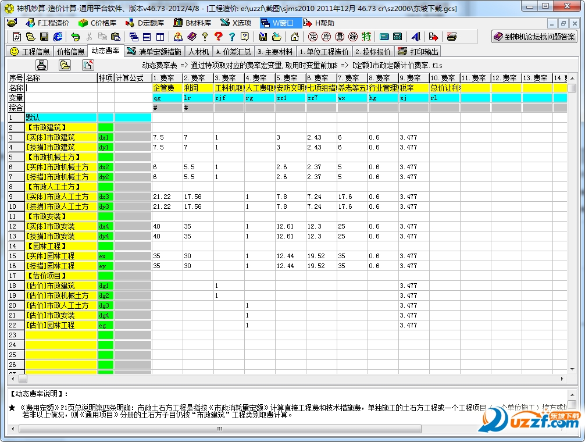Open font settings via the blue A icon
585x442 pixels.
(416, 37)
